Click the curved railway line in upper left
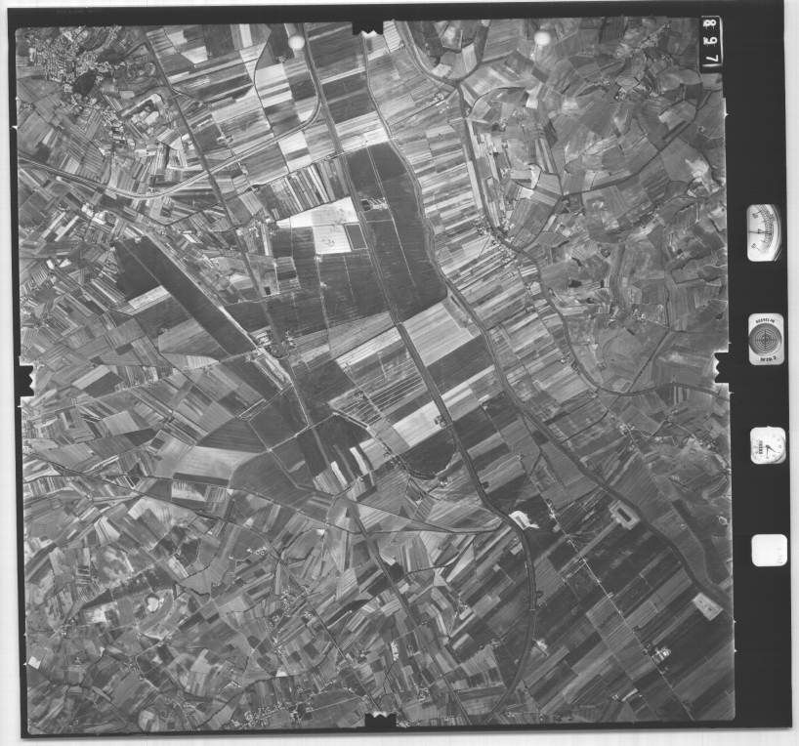 click(x=147, y=190)
